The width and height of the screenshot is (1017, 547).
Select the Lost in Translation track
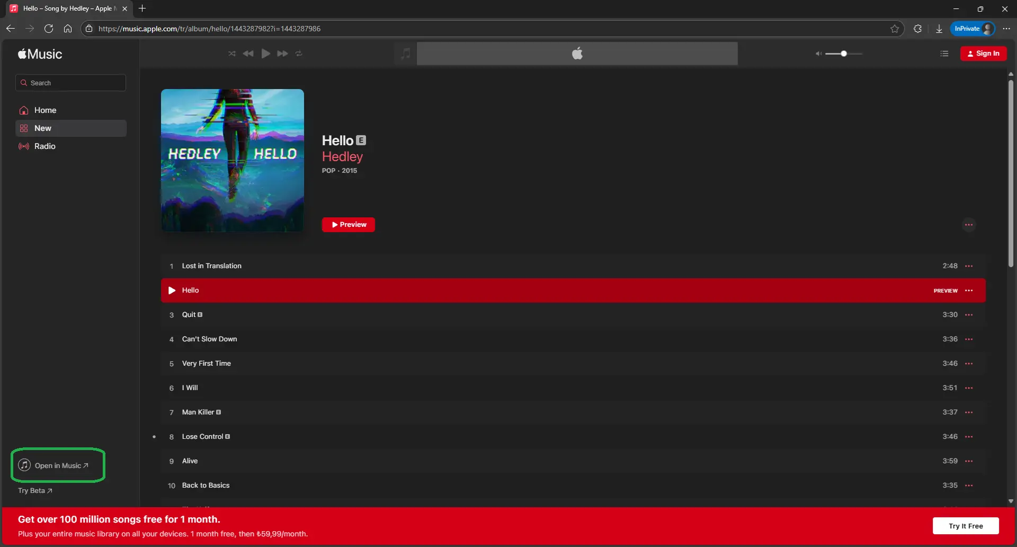tap(573, 266)
